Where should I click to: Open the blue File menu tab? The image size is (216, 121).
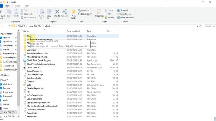(1, 6)
